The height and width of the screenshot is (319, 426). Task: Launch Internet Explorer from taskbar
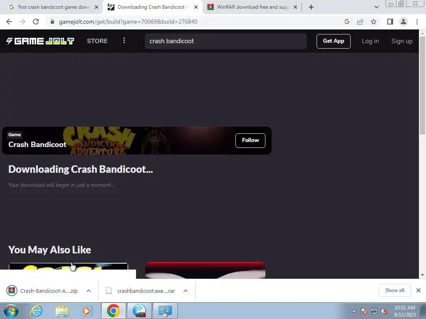pos(37,311)
